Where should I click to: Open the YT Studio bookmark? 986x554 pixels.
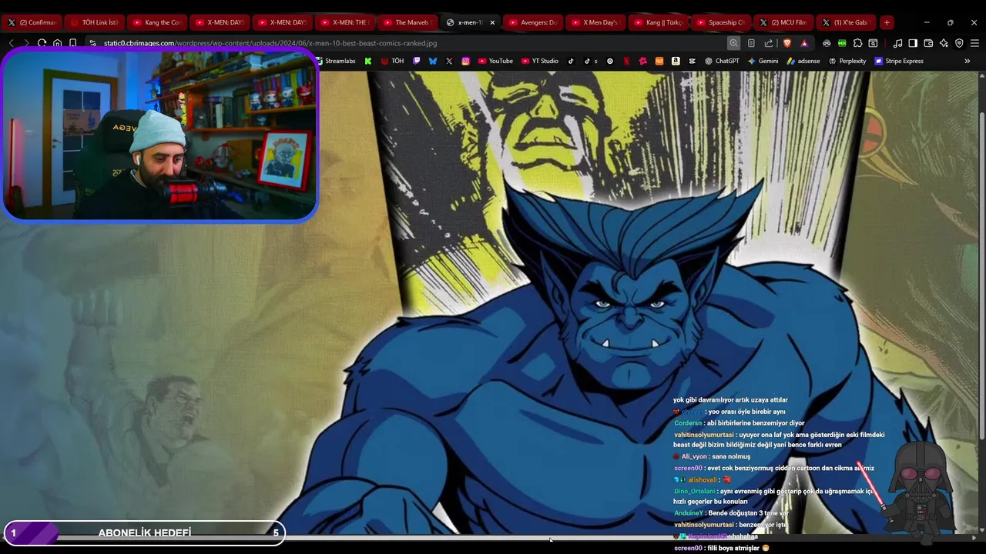(539, 61)
